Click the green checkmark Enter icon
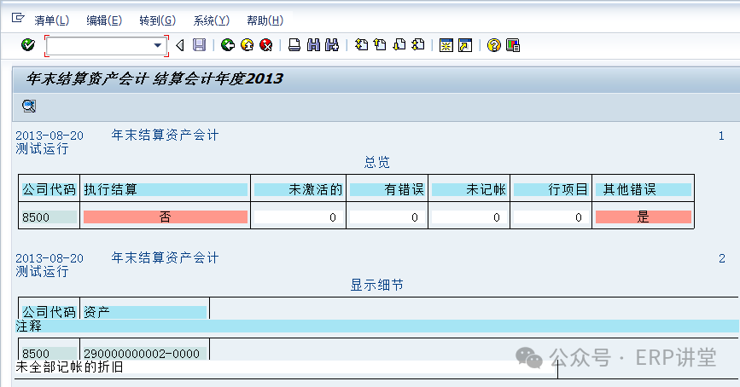740x387 pixels. [28, 45]
